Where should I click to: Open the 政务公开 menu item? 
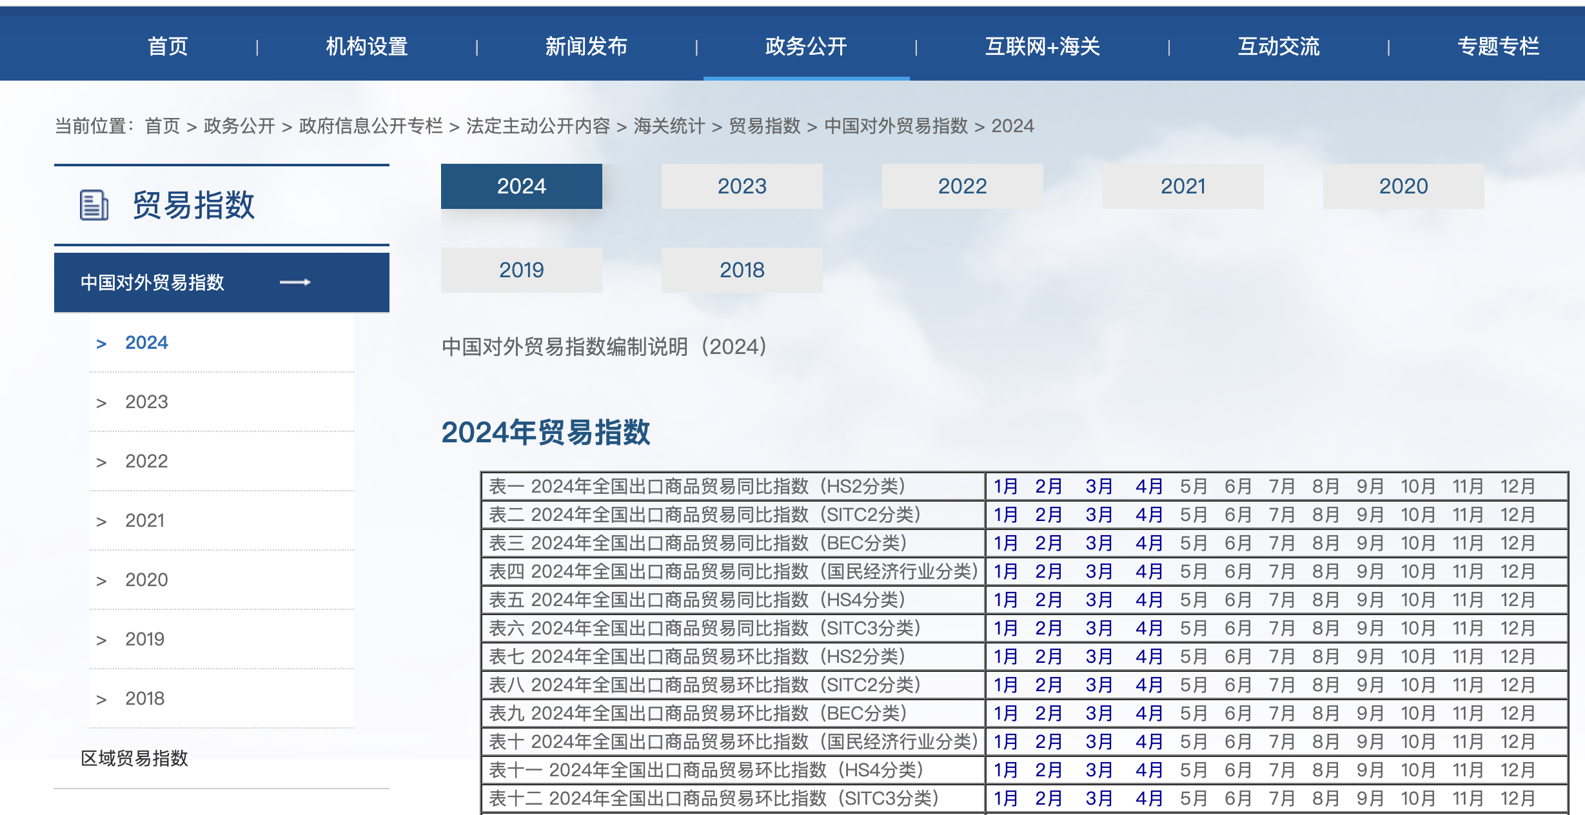[x=806, y=46]
